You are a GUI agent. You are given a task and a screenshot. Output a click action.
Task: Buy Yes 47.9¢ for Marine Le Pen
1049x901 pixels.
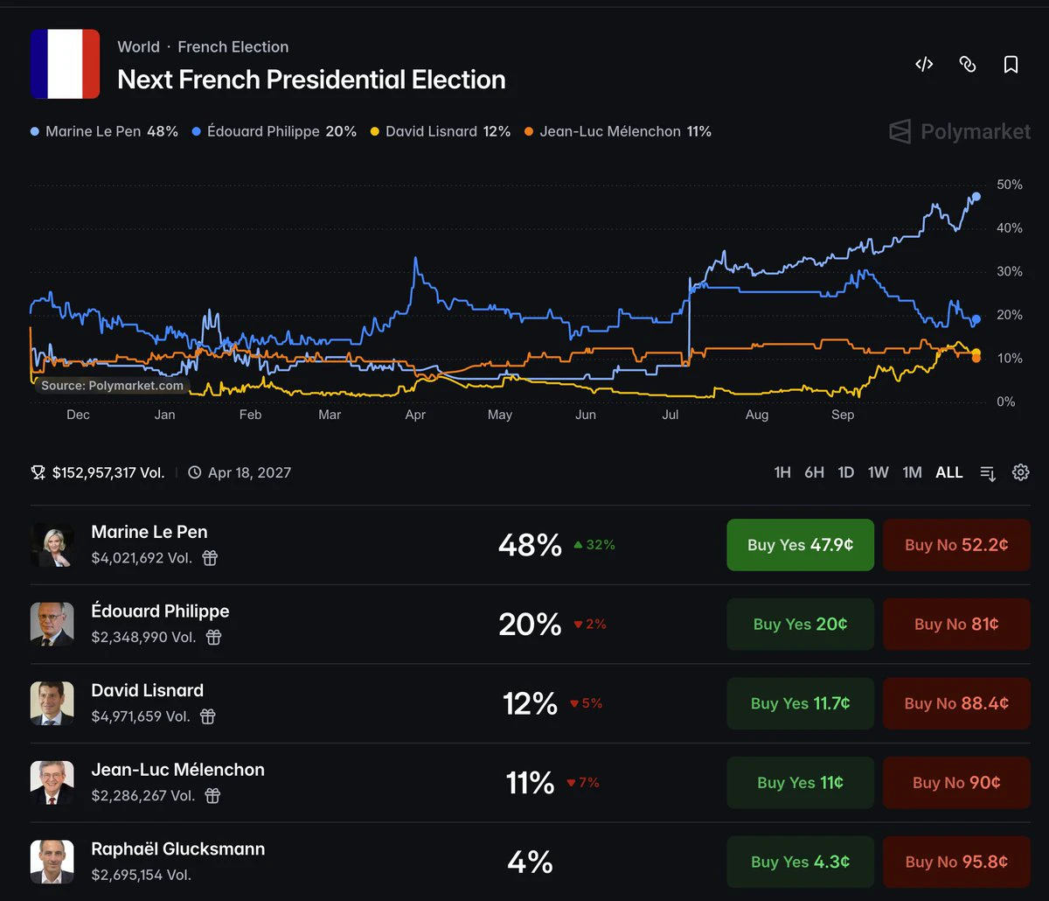801,545
